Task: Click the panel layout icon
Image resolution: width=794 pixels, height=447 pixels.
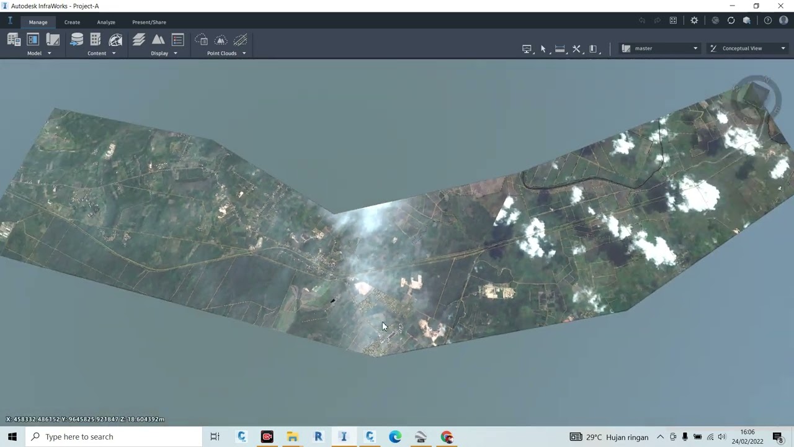Action: point(593,48)
